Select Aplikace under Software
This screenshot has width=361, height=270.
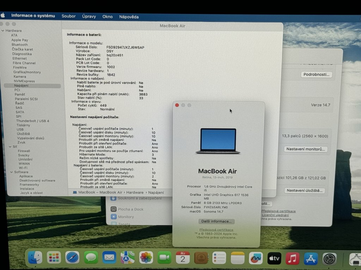tap(26, 176)
